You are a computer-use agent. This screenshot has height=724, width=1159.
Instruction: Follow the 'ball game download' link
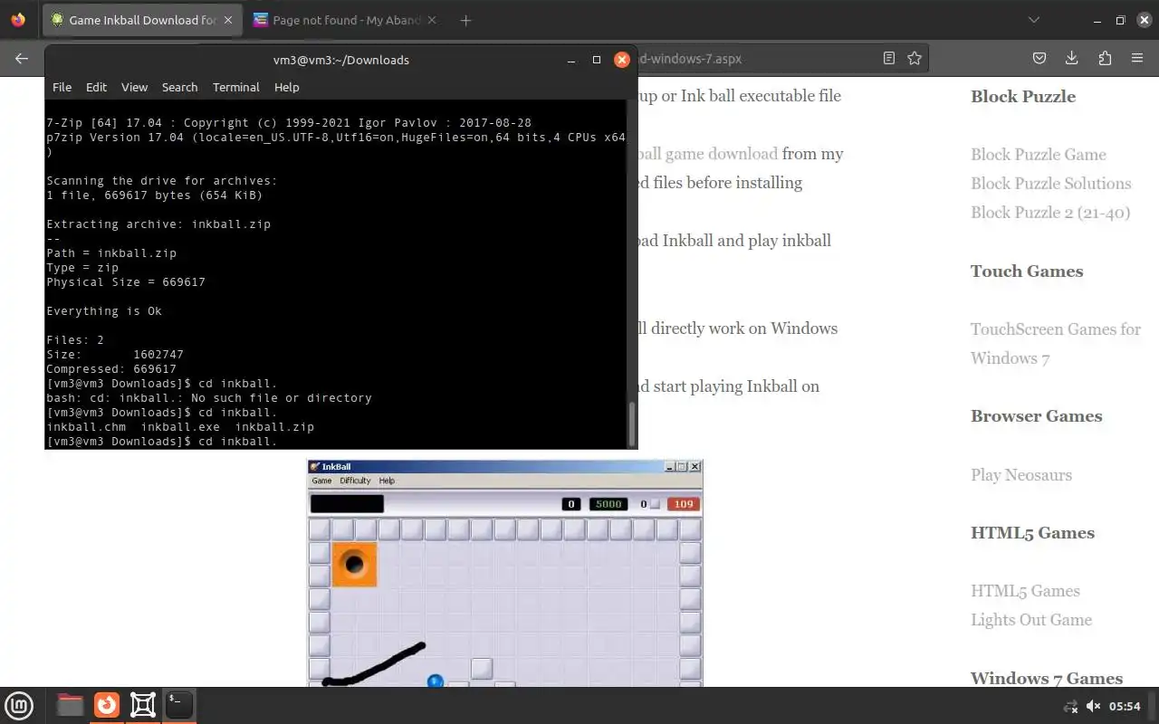706,153
